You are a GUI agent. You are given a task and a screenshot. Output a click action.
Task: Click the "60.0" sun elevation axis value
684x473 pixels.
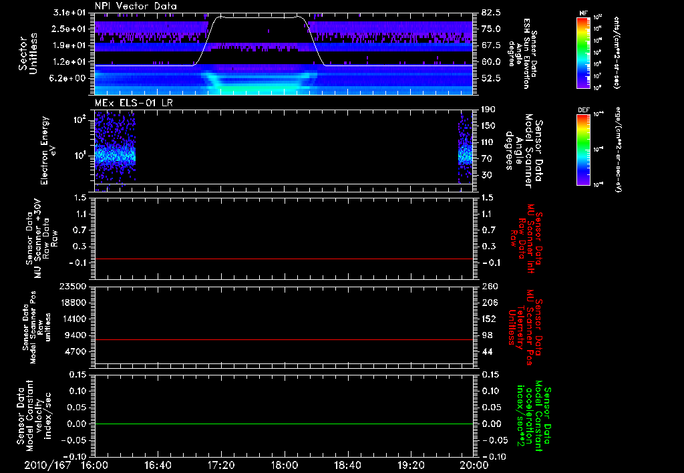pos(491,62)
